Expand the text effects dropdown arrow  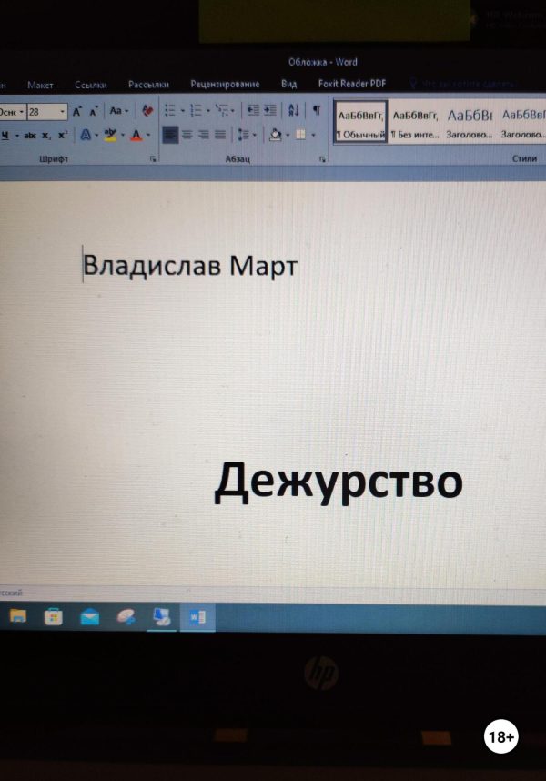click(96, 135)
